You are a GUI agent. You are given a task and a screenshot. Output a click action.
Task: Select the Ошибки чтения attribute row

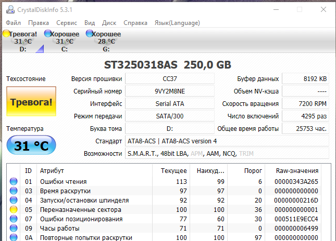pyautogui.click(x=164, y=181)
